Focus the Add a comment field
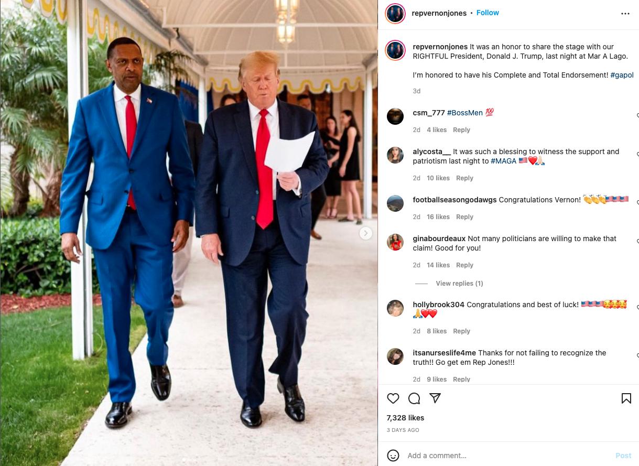This screenshot has width=639, height=466. (x=508, y=456)
